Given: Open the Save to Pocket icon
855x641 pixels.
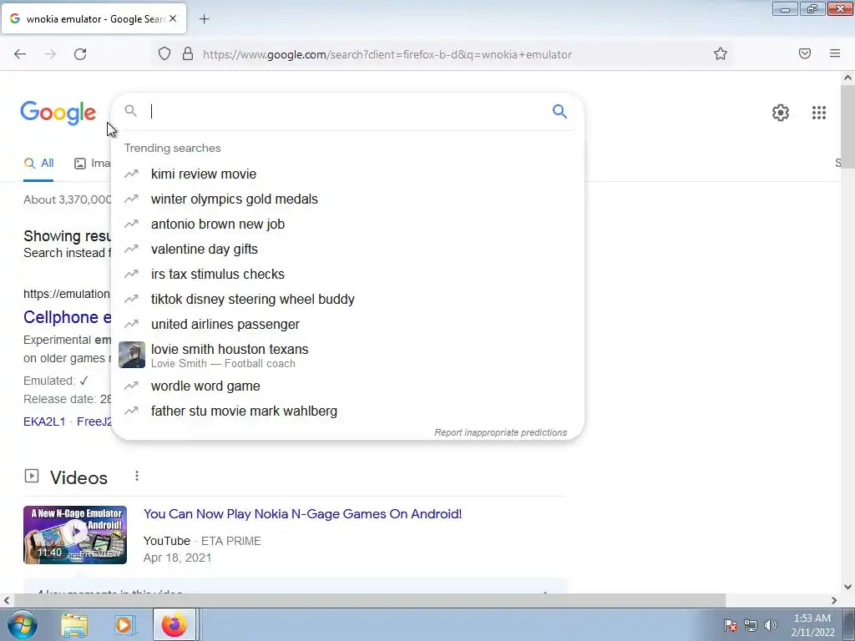Looking at the screenshot, I should coord(805,53).
